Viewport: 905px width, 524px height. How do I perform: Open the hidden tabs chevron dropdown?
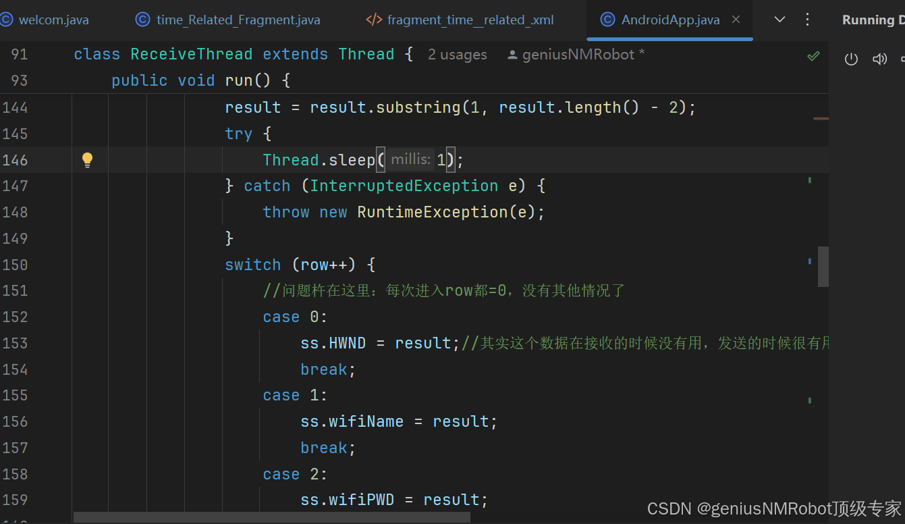(779, 20)
